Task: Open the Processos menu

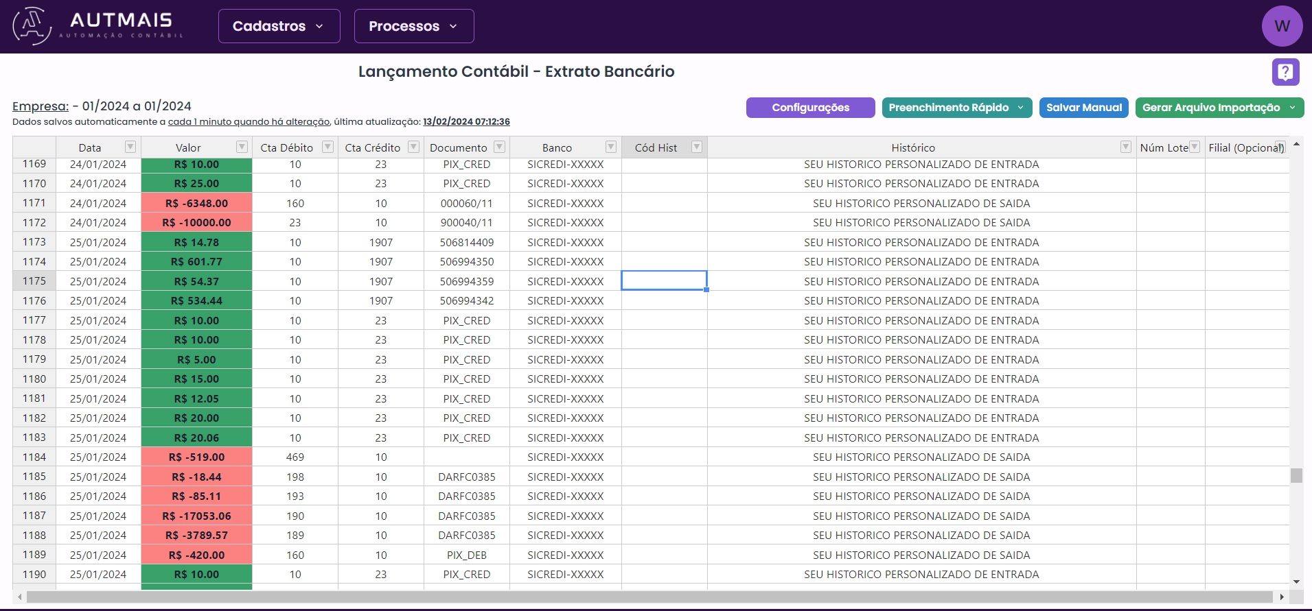Action: tap(413, 26)
